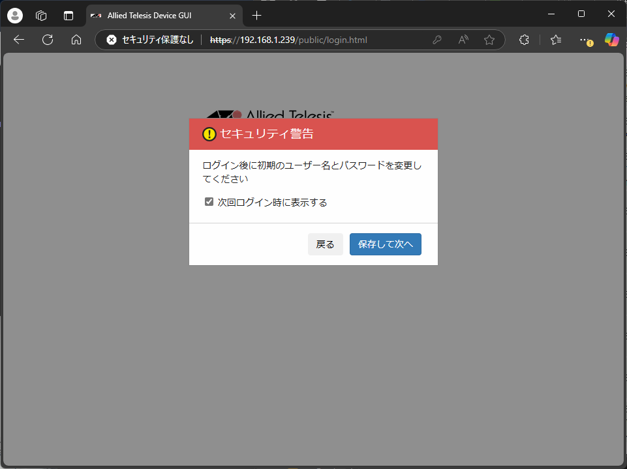Activate the Read Aloud icon

pos(463,40)
